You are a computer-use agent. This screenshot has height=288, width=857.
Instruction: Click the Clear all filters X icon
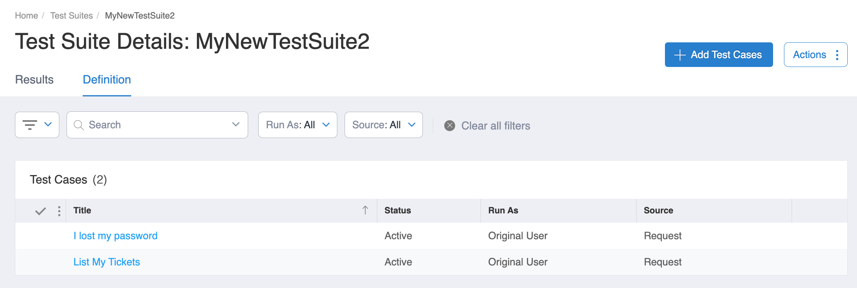click(449, 126)
